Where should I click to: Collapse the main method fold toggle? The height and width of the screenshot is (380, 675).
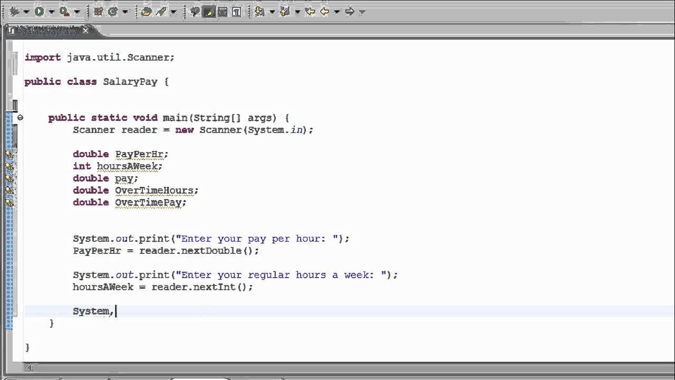click(x=20, y=118)
